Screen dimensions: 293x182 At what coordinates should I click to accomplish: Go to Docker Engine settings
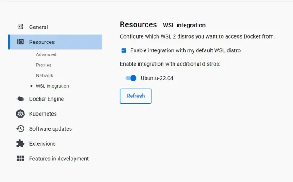pyautogui.click(x=47, y=99)
